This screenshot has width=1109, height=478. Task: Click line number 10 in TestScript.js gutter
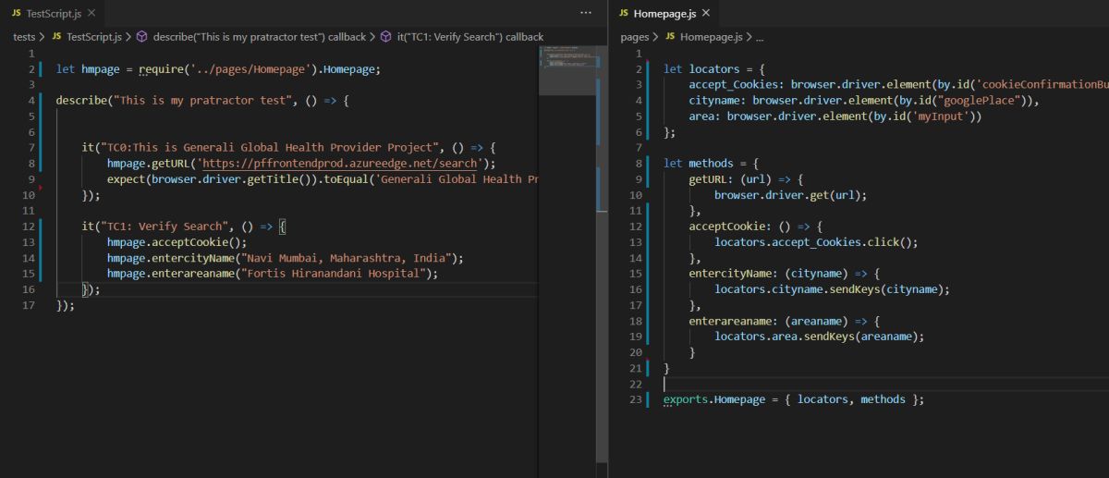tap(29, 195)
